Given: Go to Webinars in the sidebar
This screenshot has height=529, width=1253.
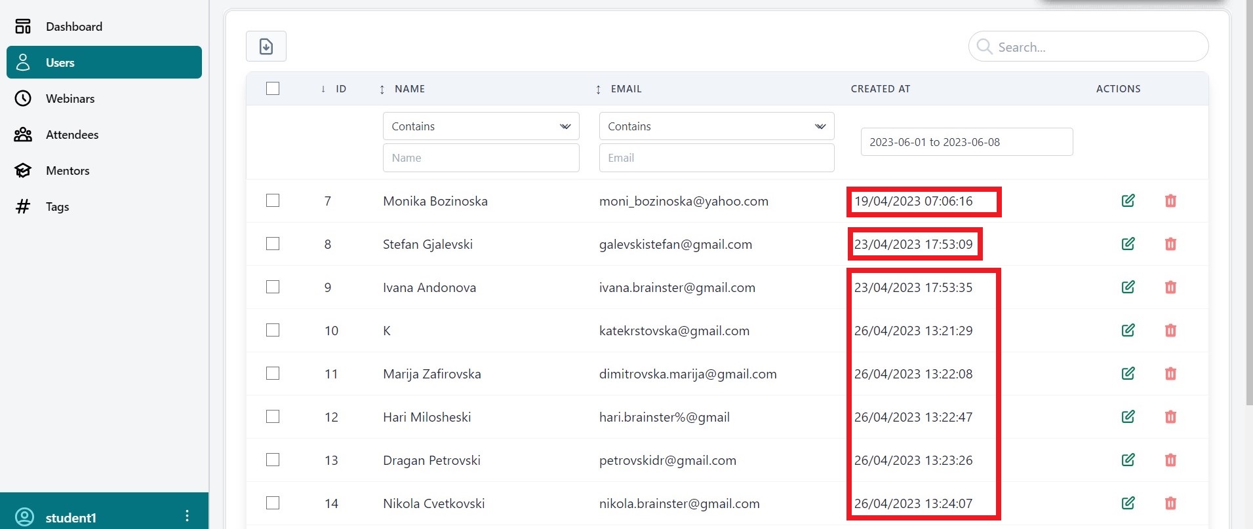Looking at the screenshot, I should [x=70, y=99].
